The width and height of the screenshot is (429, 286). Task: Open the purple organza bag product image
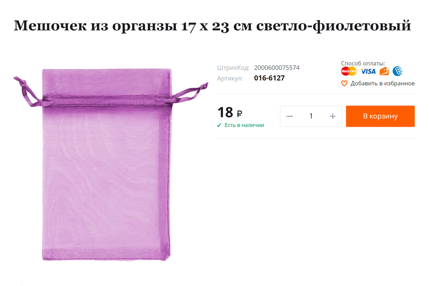(x=111, y=164)
